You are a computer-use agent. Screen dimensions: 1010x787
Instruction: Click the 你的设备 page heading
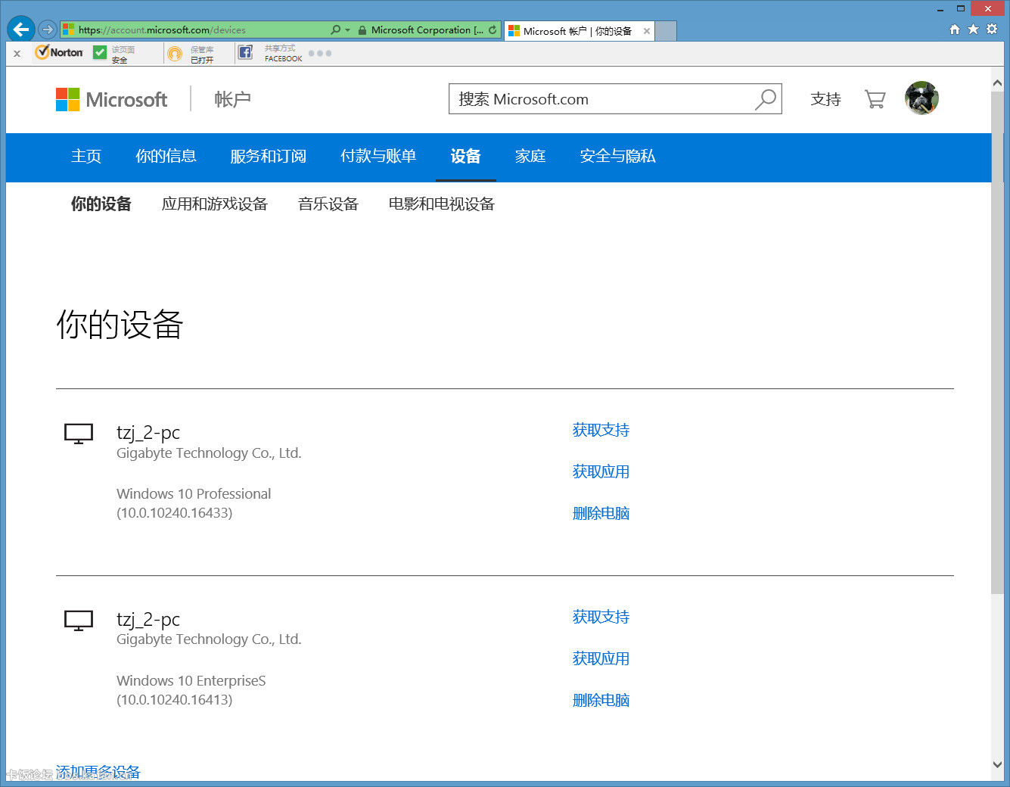pos(120,325)
